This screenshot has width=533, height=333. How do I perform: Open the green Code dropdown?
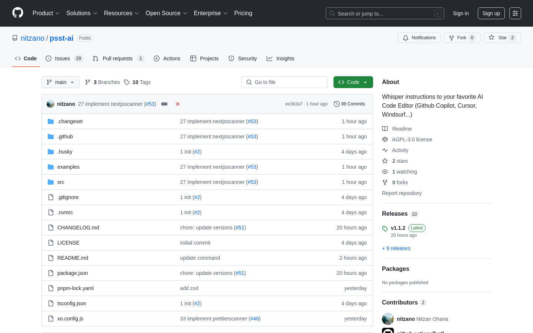click(x=353, y=82)
